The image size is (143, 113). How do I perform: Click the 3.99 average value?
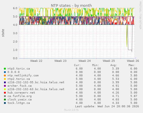click(x=116, y=82)
